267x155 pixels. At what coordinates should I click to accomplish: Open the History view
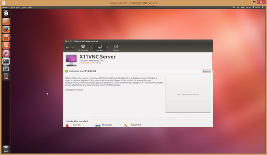pos(116,48)
